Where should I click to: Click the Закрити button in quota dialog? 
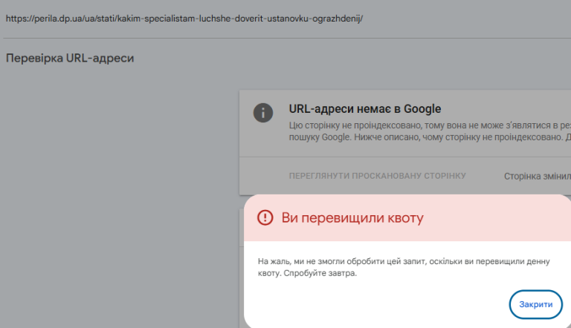535,304
